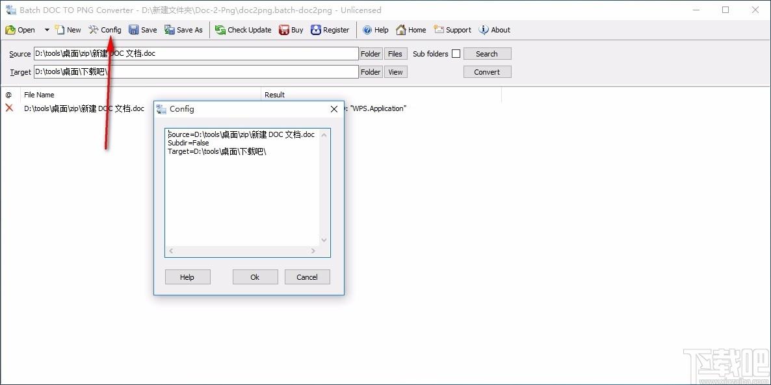Cancel the Config dialog
771x385 pixels.
click(x=307, y=277)
